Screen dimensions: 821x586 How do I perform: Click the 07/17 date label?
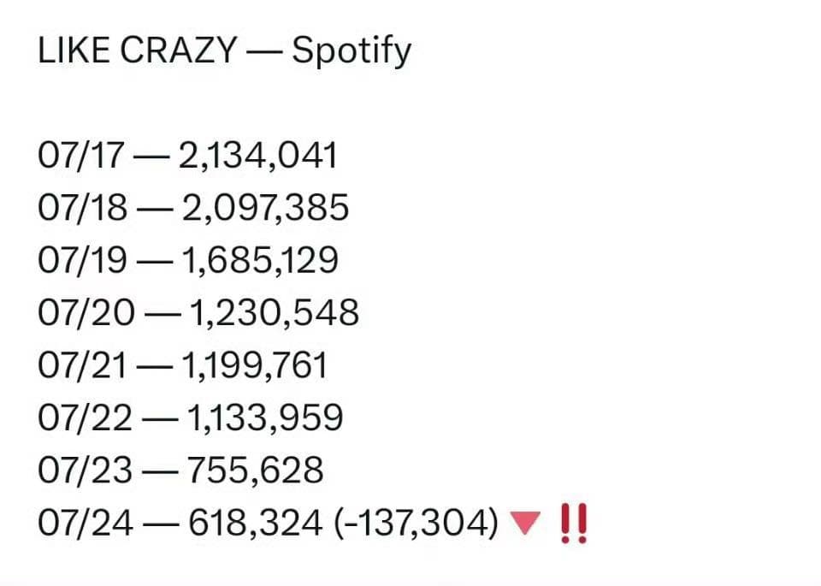(81, 156)
